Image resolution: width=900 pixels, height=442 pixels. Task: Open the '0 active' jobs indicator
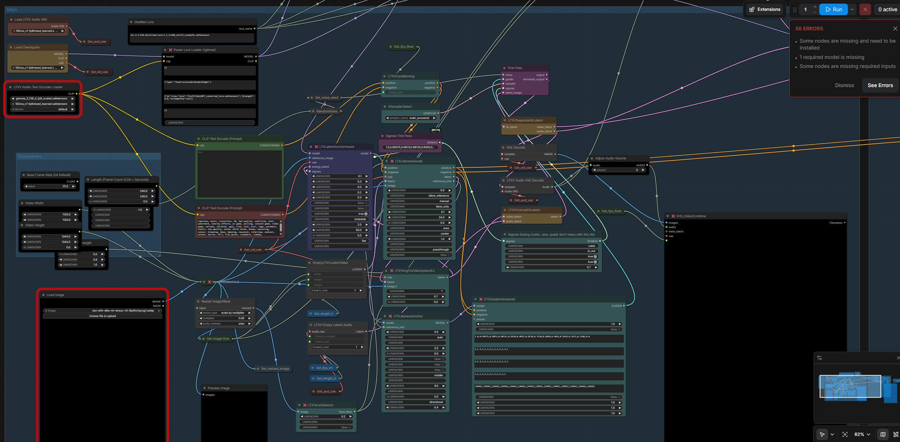coord(887,9)
